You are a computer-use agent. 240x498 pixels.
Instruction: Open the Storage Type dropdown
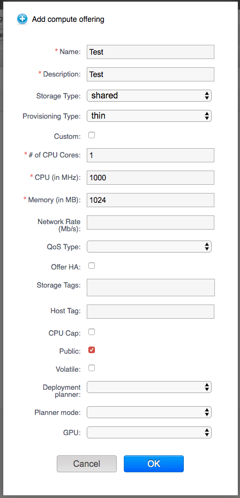tap(149, 95)
